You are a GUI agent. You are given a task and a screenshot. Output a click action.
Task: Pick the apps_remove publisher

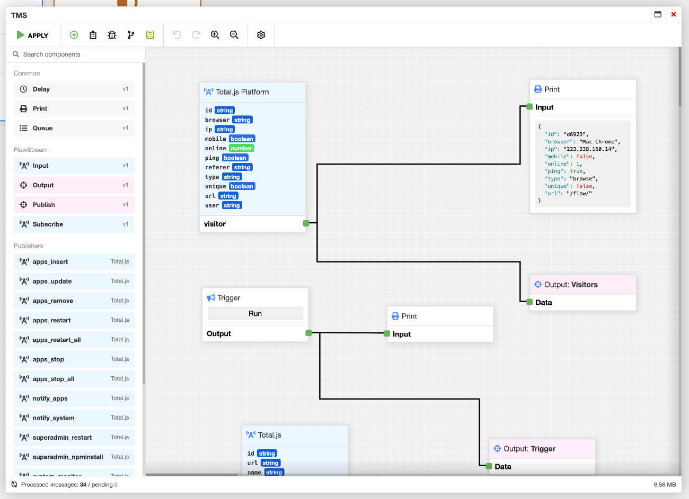(74, 301)
